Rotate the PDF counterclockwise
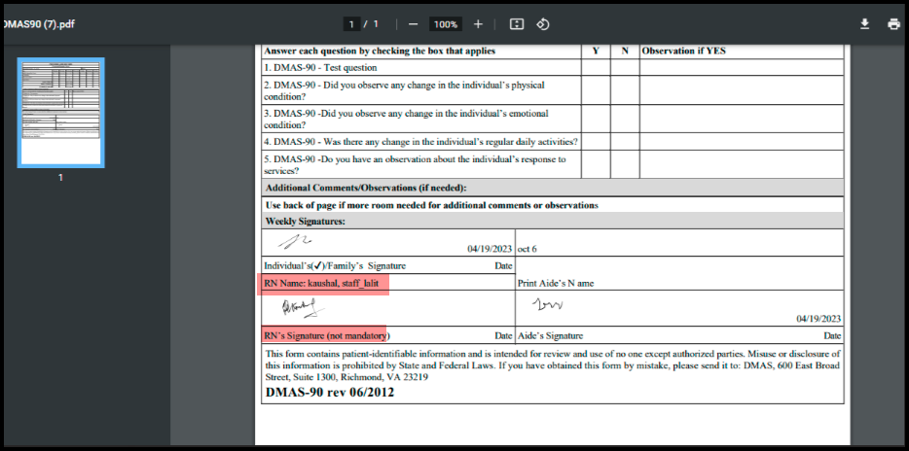Screen dimensions: 909x451 tap(544, 24)
